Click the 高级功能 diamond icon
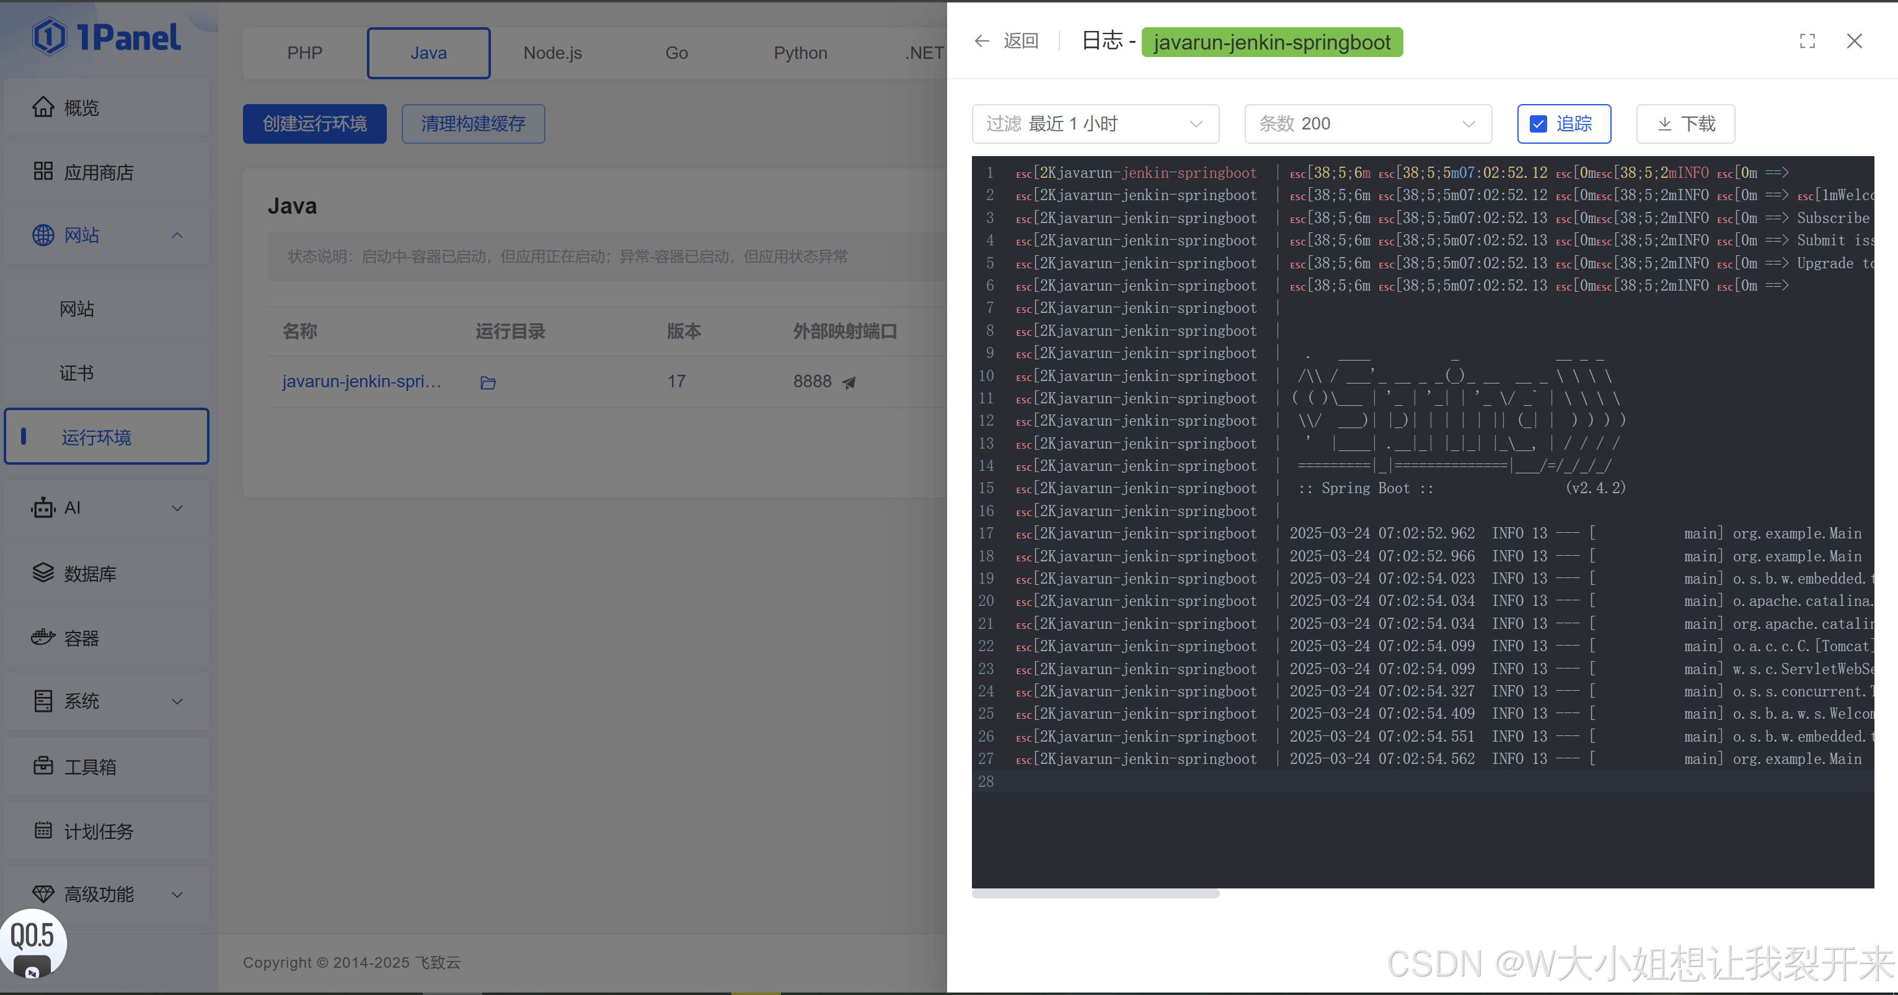This screenshot has width=1898, height=995. point(43,894)
